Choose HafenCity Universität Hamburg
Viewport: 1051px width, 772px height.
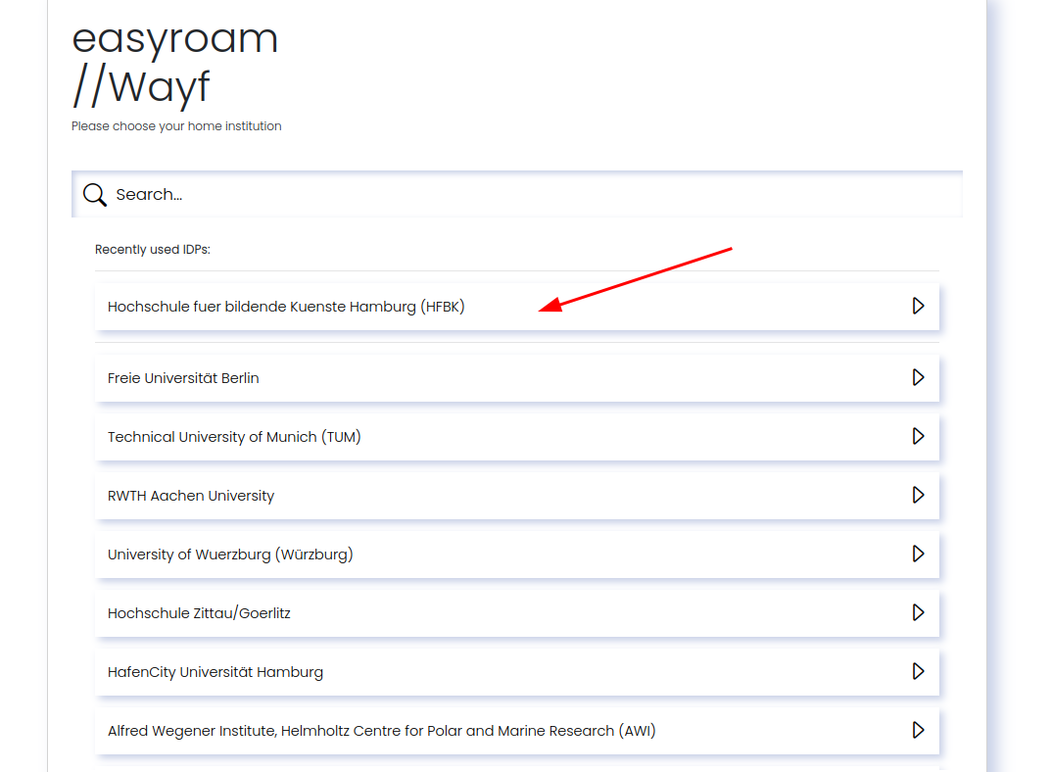coord(517,672)
